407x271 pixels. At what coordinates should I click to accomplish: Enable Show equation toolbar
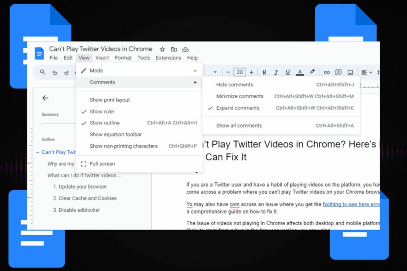click(x=139, y=135)
